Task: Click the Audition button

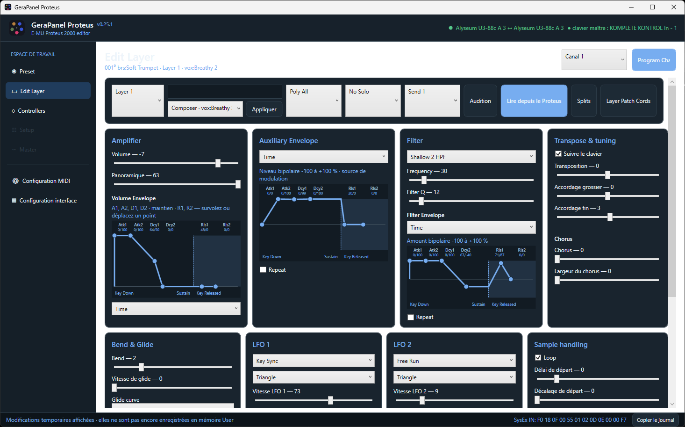Action: coord(480,101)
